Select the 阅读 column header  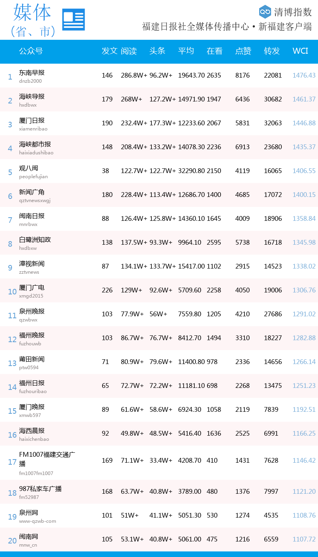point(129,51)
